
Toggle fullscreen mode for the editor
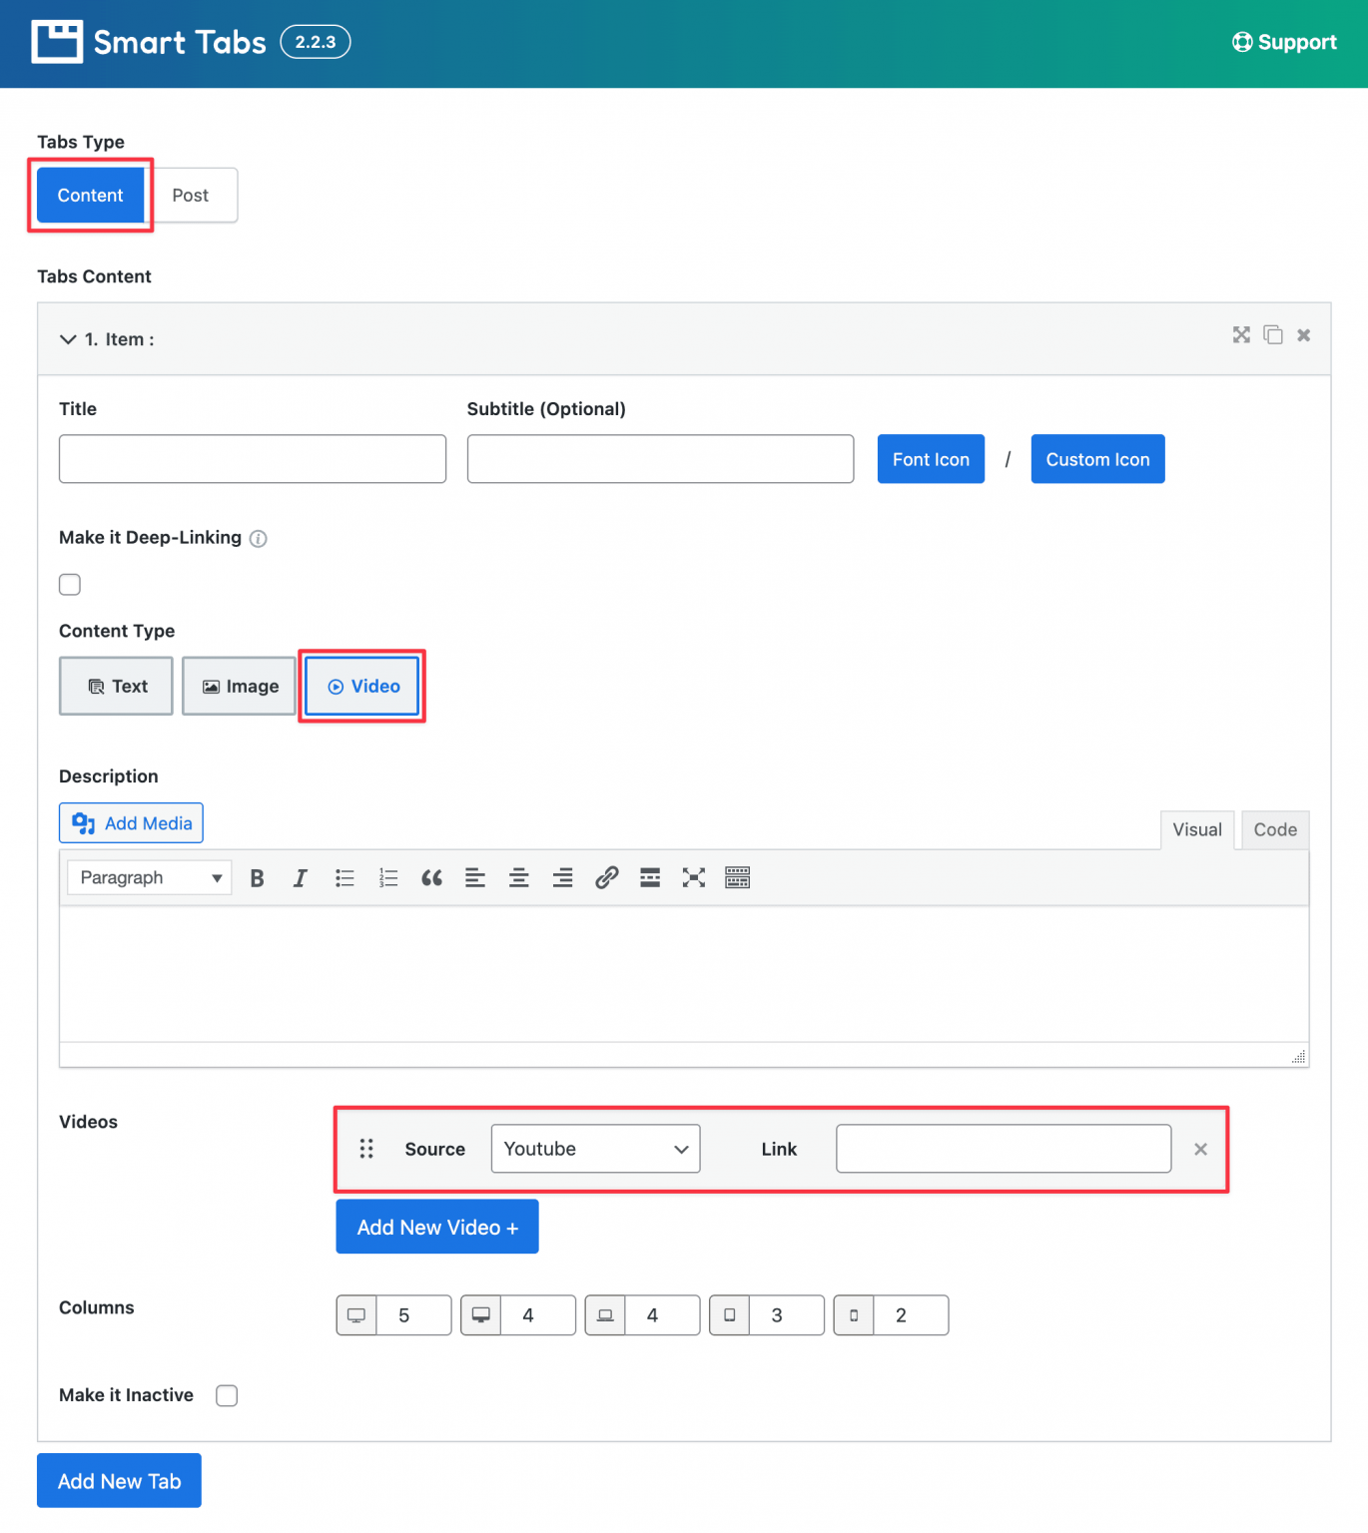[x=693, y=877]
